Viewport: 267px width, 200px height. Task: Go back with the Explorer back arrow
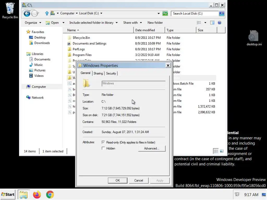point(27,14)
